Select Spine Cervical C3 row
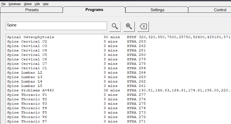 pos(119,46)
